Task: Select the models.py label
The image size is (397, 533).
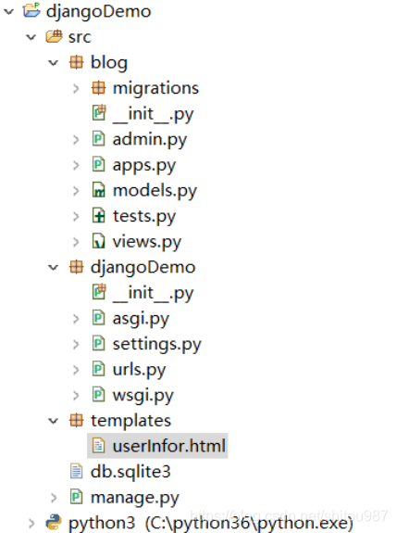Action: (155, 191)
